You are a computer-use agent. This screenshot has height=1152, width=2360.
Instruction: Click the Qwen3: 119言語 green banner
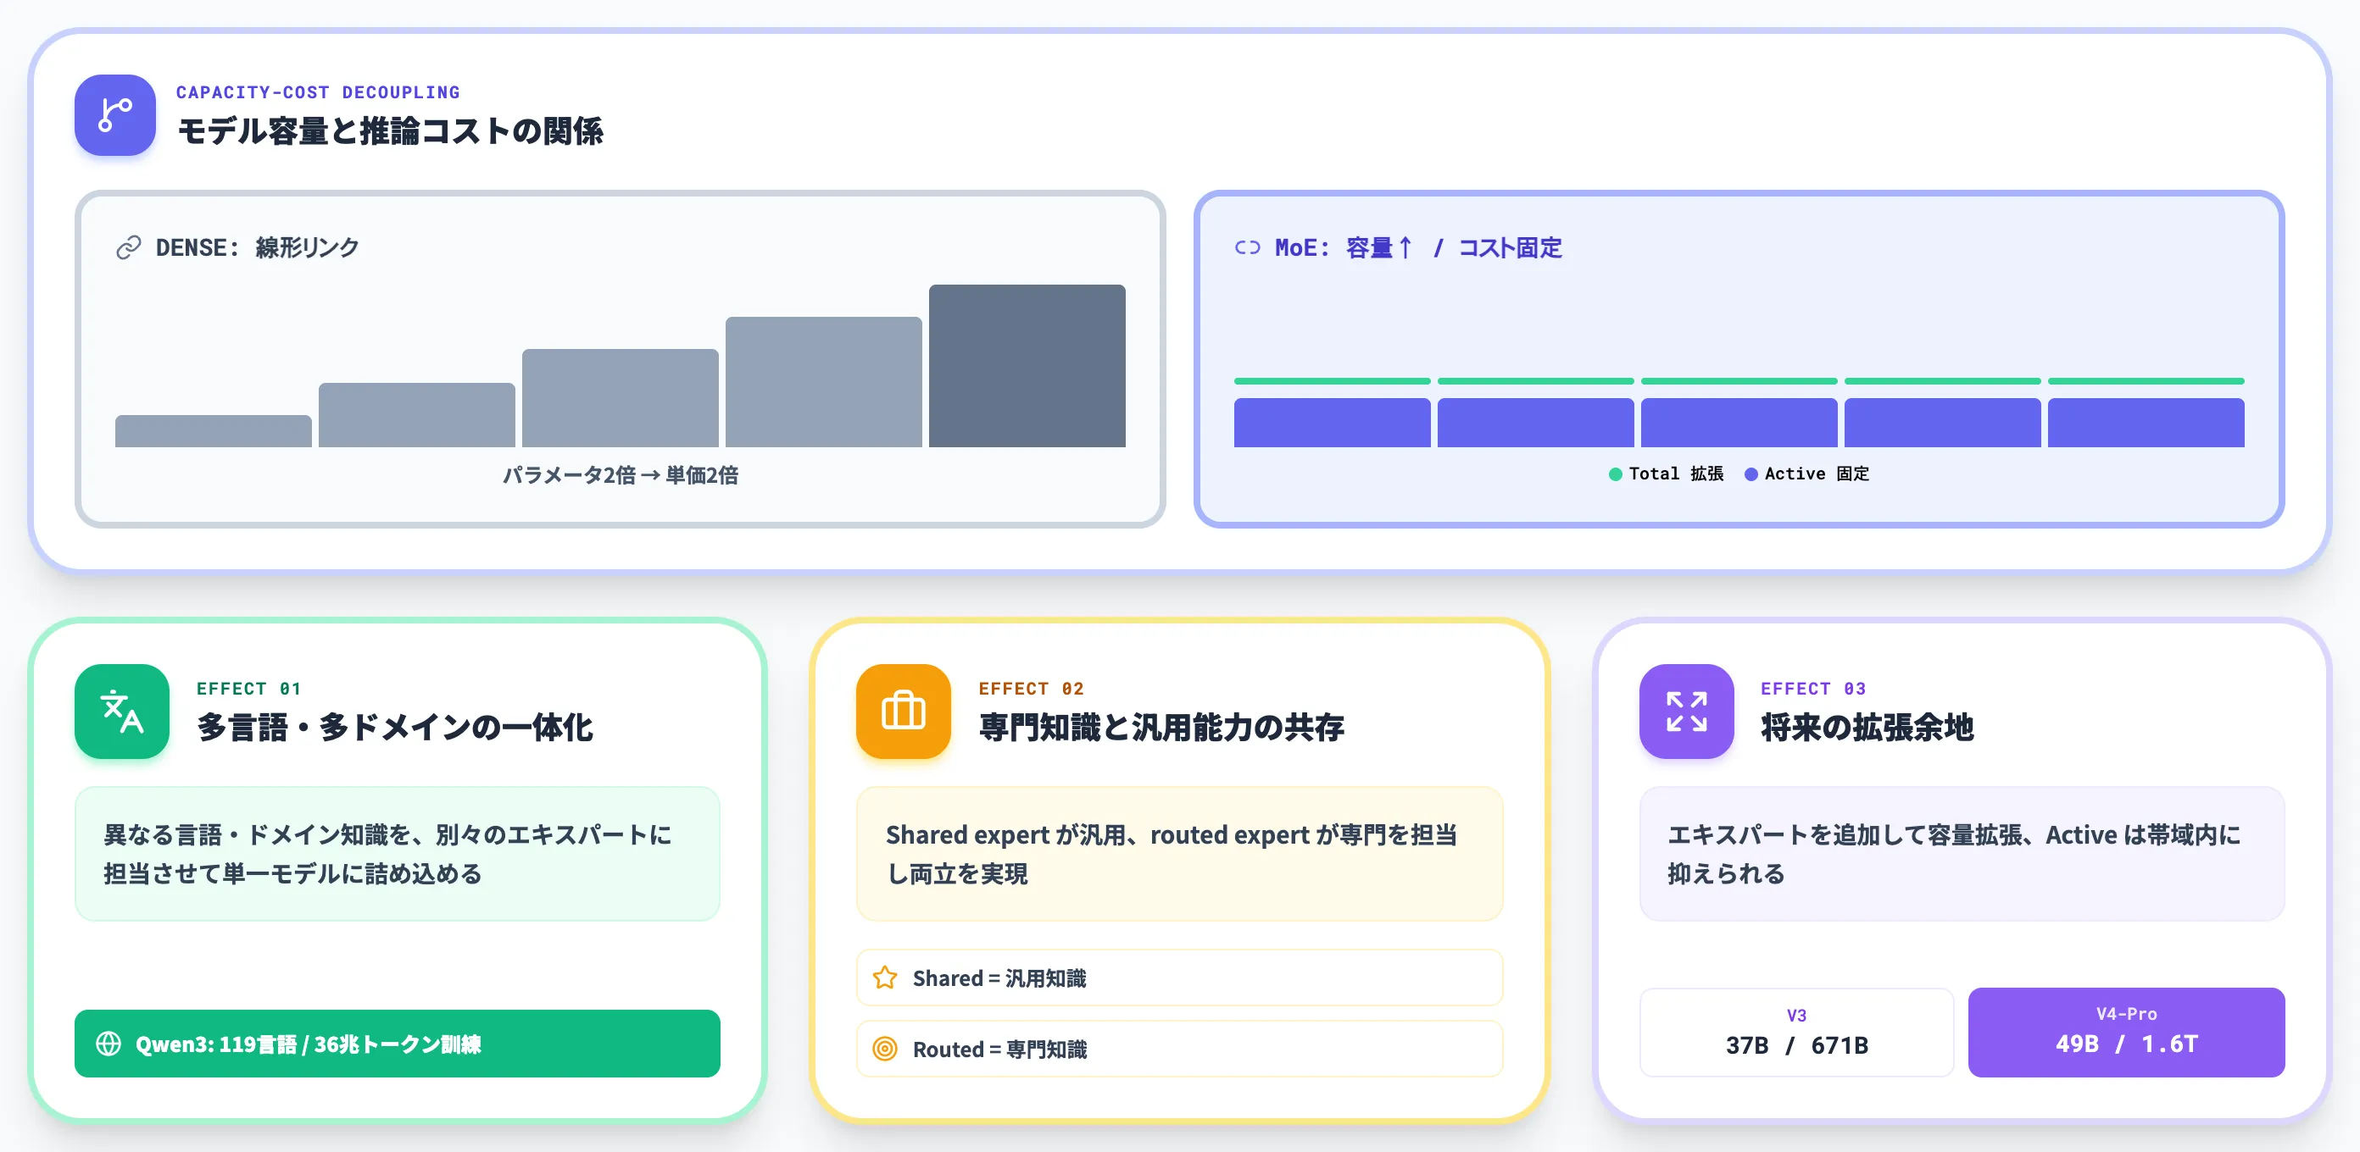(397, 1044)
